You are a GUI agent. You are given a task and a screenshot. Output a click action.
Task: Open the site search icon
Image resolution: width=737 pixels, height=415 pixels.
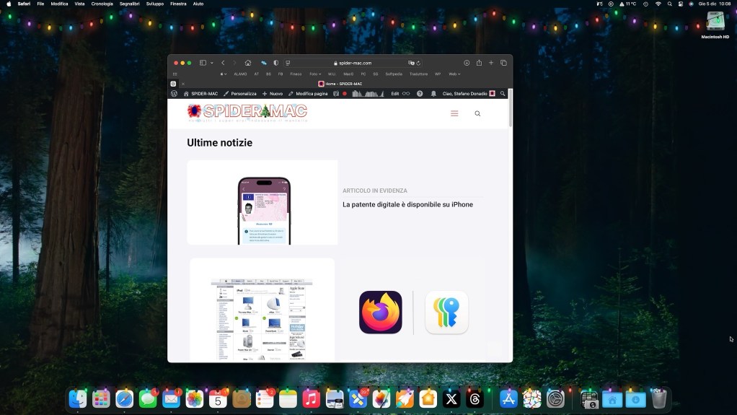(x=477, y=113)
